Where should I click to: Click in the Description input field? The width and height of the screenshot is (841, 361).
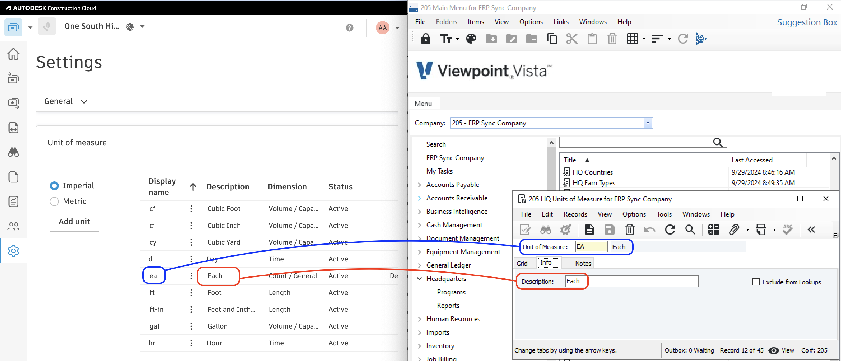tap(632, 281)
